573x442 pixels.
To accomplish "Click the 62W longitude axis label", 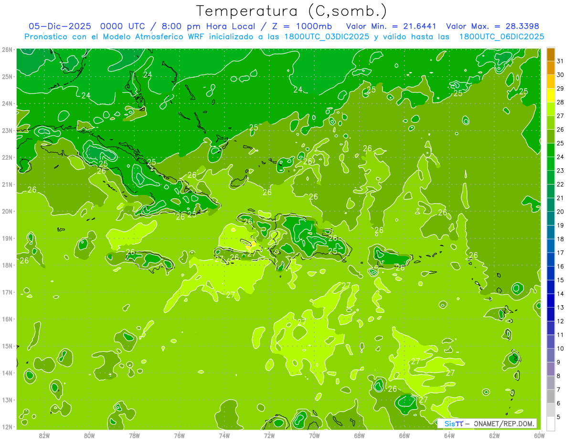I will [494, 435].
